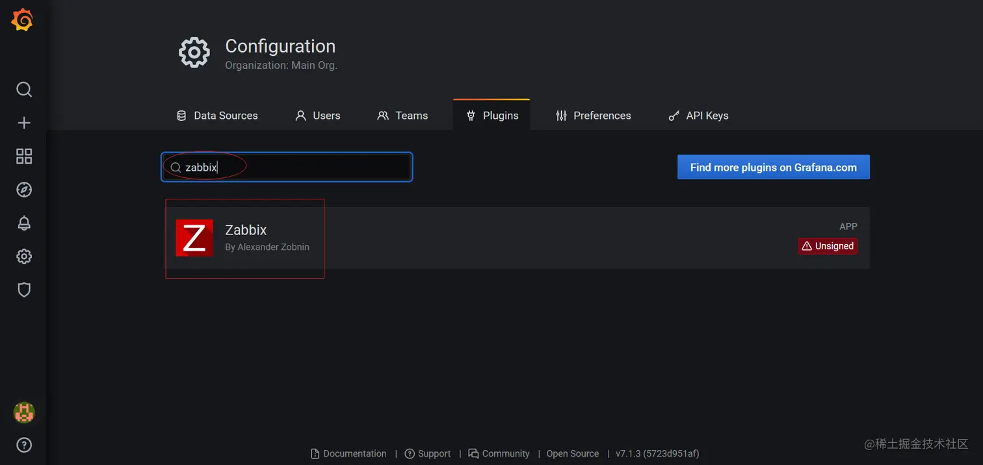Click Find more plugins on Grafana.com
The image size is (983, 465).
pos(773,167)
